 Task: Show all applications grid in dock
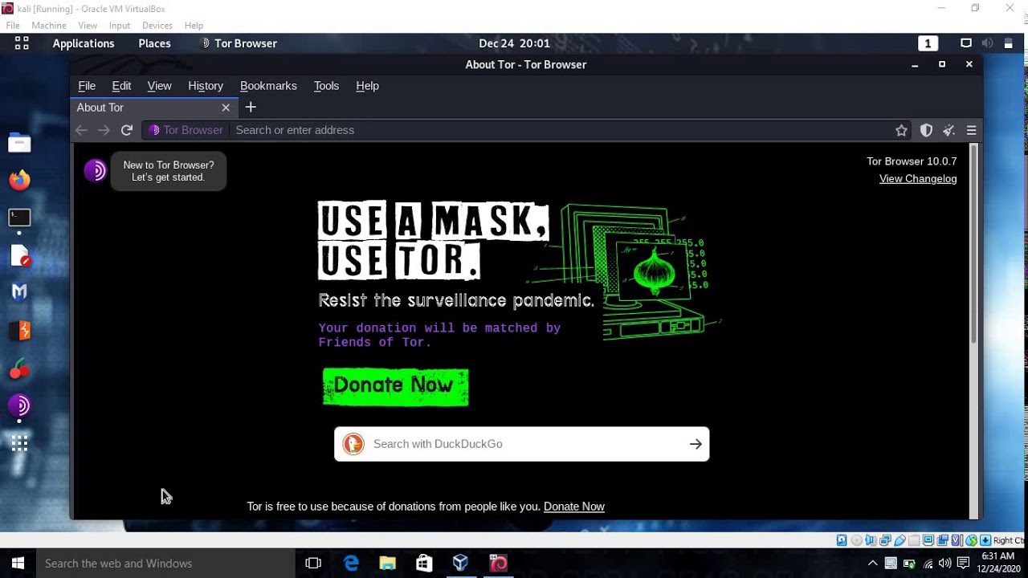click(x=19, y=443)
